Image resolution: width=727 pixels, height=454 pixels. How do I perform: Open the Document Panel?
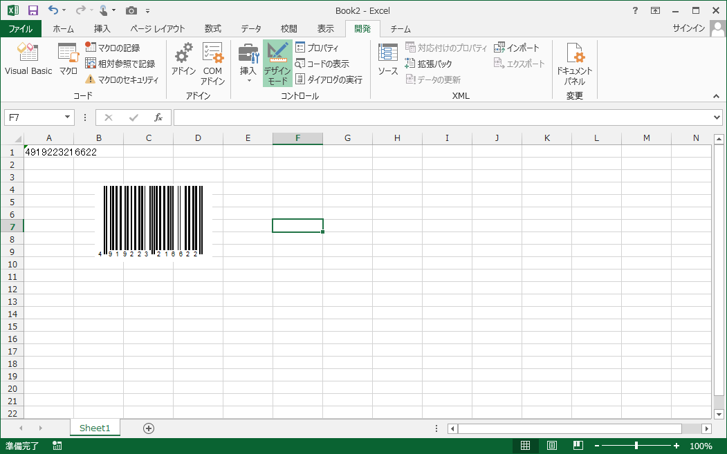click(x=574, y=63)
